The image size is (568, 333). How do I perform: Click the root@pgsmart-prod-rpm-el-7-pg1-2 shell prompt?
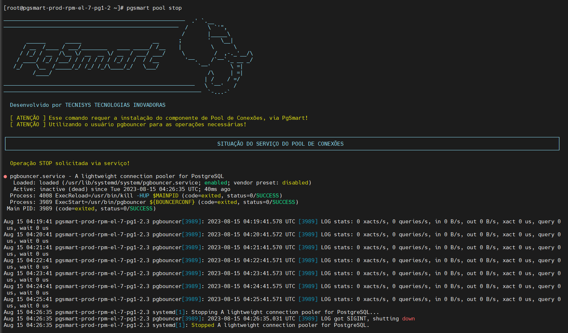pos(63,8)
